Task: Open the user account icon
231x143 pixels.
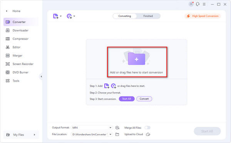Action: pos(191,4)
